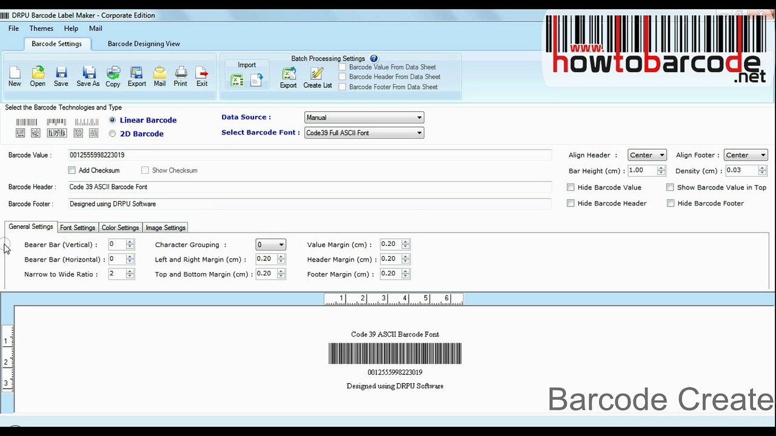Switch to Image Settings tab
Viewport: 776px width, 436px height.
(166, 228)
